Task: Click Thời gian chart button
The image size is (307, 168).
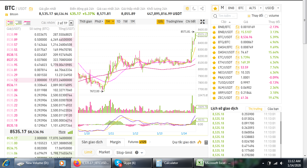Action: click(86, 21)
